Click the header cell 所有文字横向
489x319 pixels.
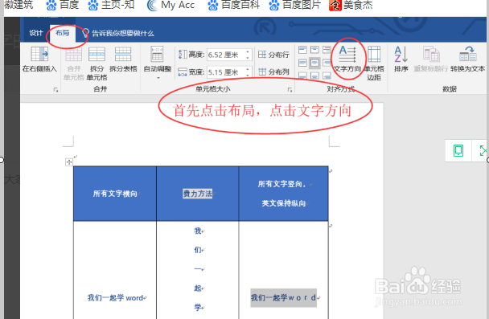(115, 194)
